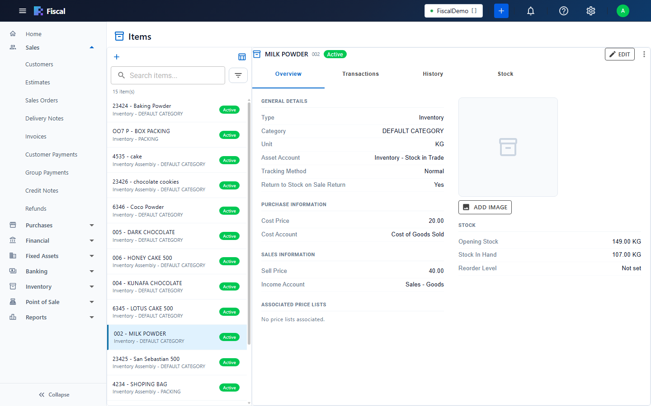Open the FiscalDemo company selector
This screenshot has height=406, width=651.
(x=453, y=11)
